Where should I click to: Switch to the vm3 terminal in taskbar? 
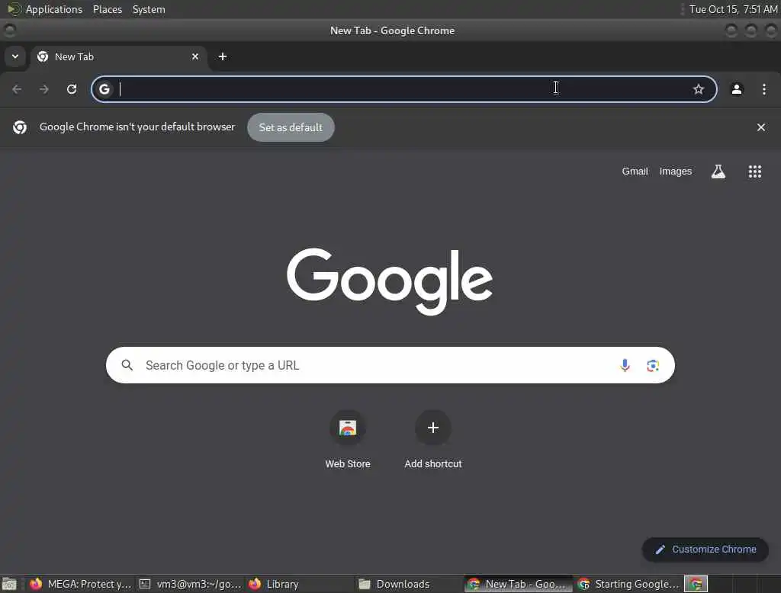190,584
